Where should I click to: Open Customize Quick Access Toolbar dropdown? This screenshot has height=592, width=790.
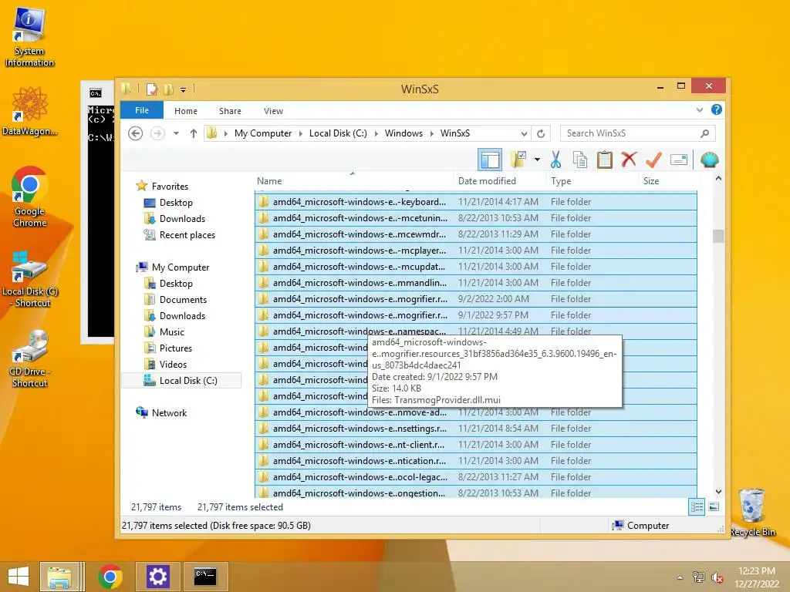click(x=184, y=90)
